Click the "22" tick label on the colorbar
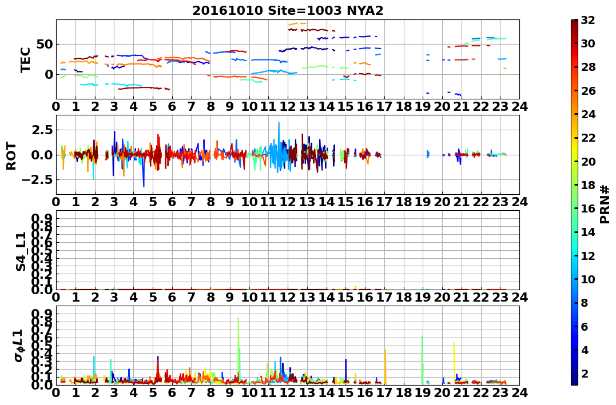Image resolution: width=616 pixels, height=405 pixels. pyautogui.click(x=588, y=138)
